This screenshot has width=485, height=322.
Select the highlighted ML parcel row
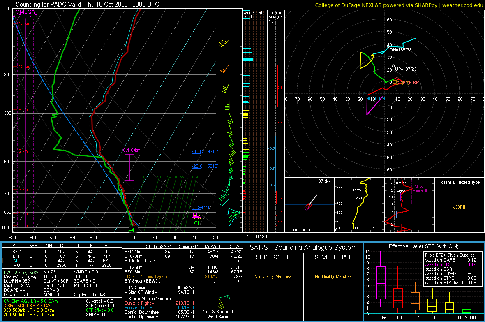point(61,261)
